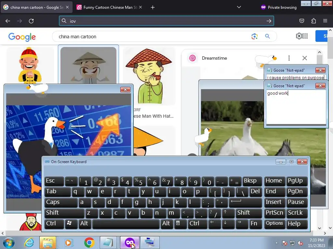Click 'Private browsing' indicator label
This screenshot has height=249, width=333.
[x=282, y=7]
